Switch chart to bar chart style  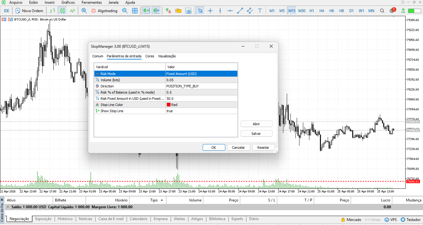tap(53, 11)
